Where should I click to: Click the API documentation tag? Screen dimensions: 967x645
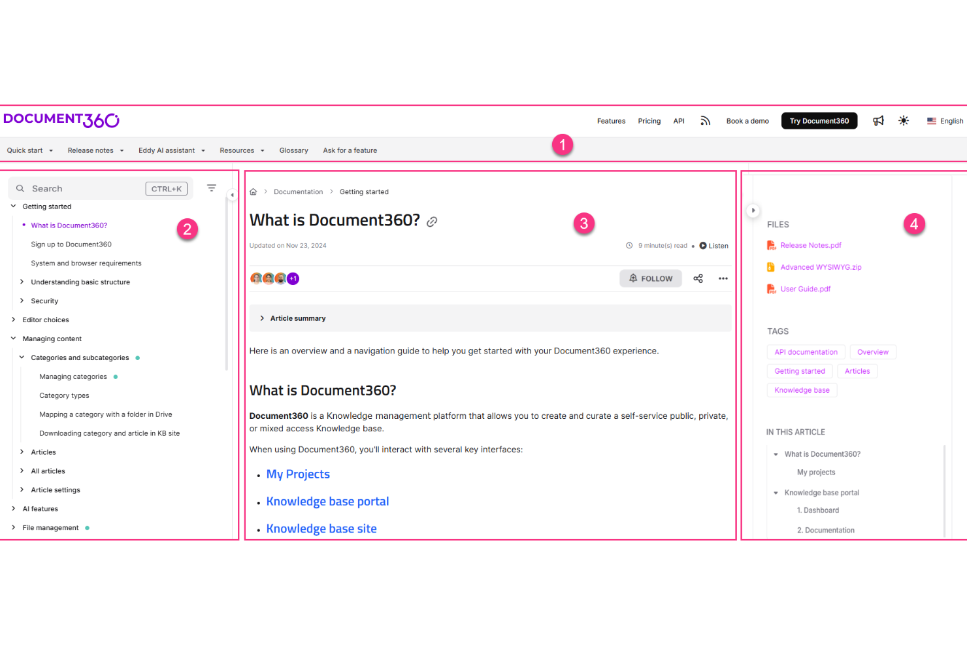coord(806,352)
